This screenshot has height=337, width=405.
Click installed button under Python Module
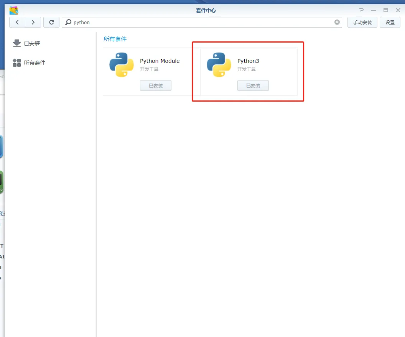pos(156,85)
